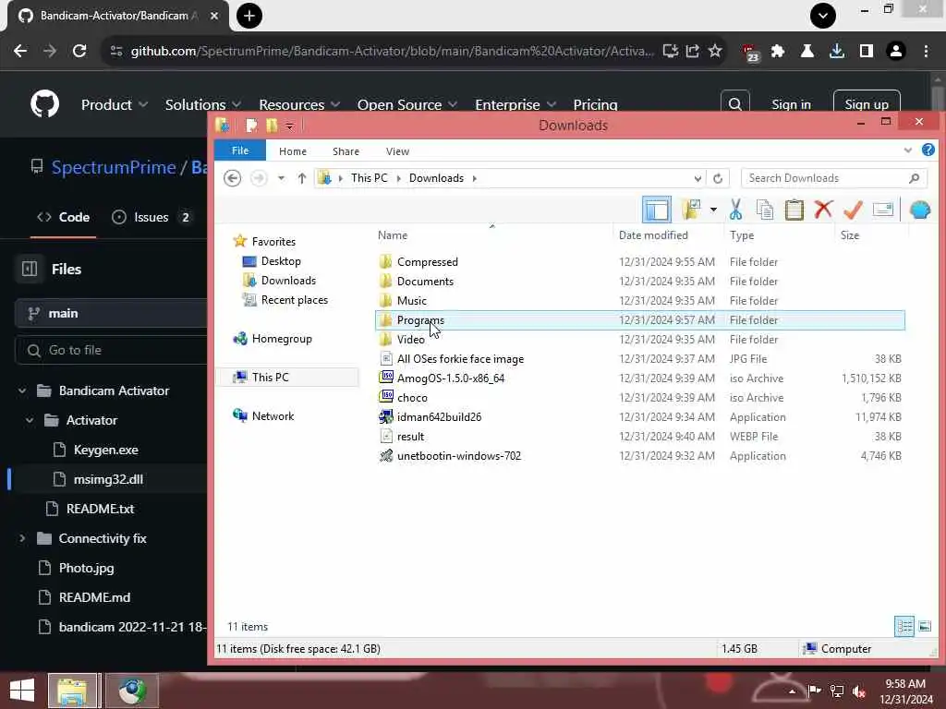Viewport: 946px width, 709px height.
Task: Refresh the Downloads folder
Action: (717, 178)
